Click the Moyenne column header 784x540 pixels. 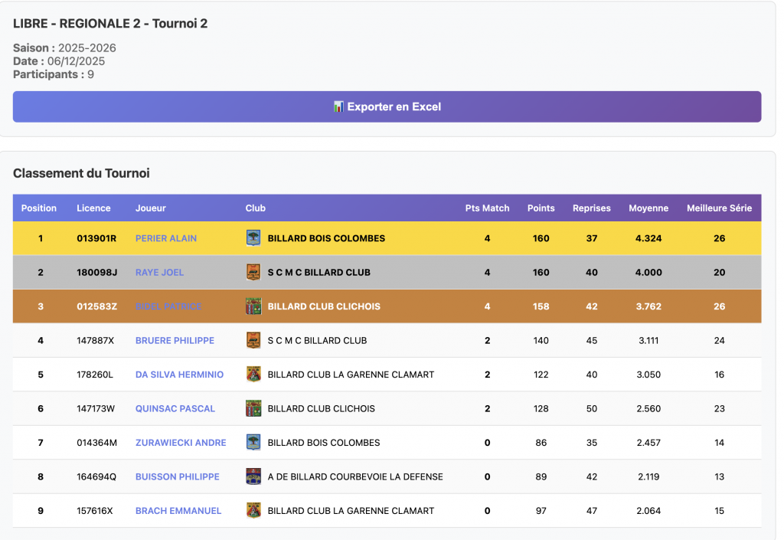click(648, 208)
